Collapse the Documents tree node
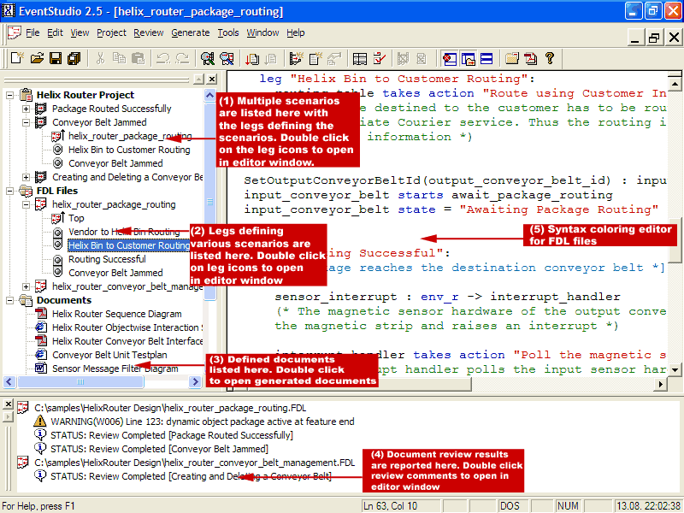The width and height of the screenshot is (684, 513). pyautogui.click(x=10, y=300)
